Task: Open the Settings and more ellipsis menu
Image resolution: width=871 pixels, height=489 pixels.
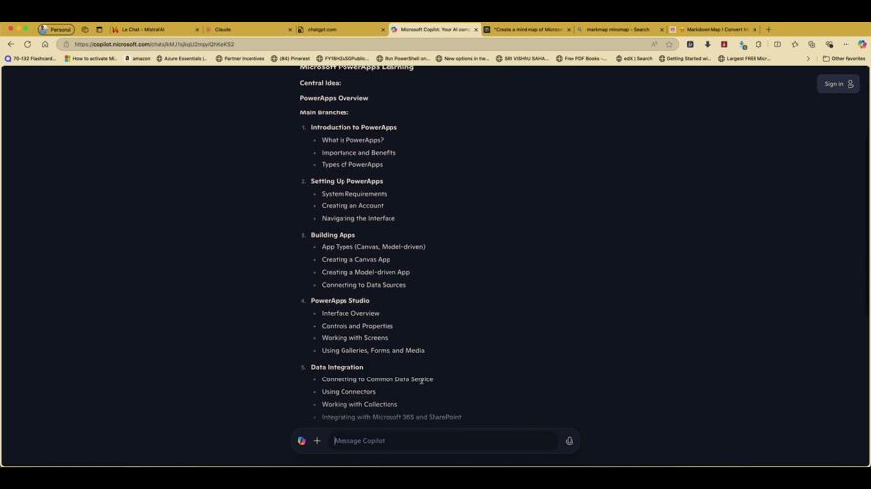Action: coord(846,44)
